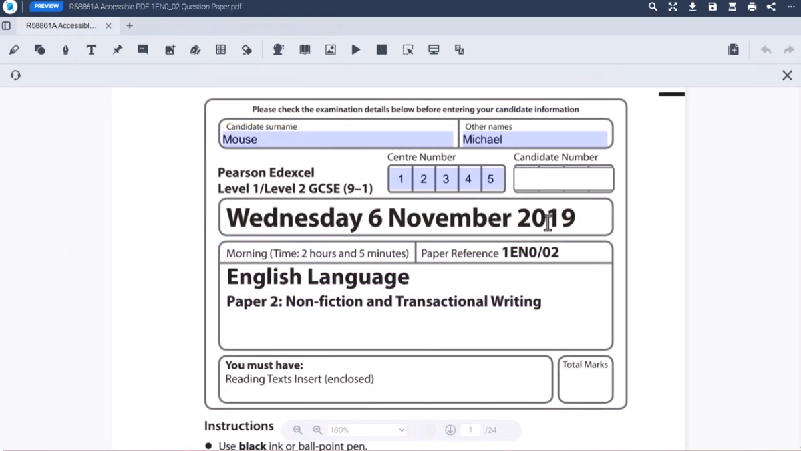Insert an image annotation

[x=170, y=49]
